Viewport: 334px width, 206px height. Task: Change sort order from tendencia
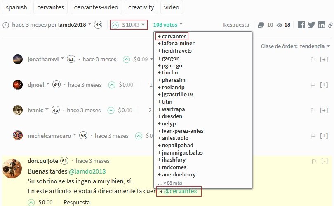(315, 46)
